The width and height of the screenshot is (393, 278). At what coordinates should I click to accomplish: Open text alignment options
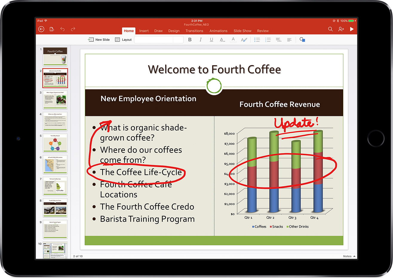[289, 40]
